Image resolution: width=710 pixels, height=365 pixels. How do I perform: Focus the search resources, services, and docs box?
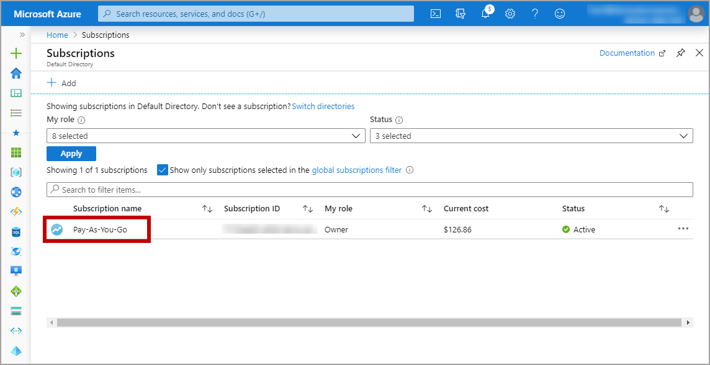pyautogui.click(x=256, y=14)
